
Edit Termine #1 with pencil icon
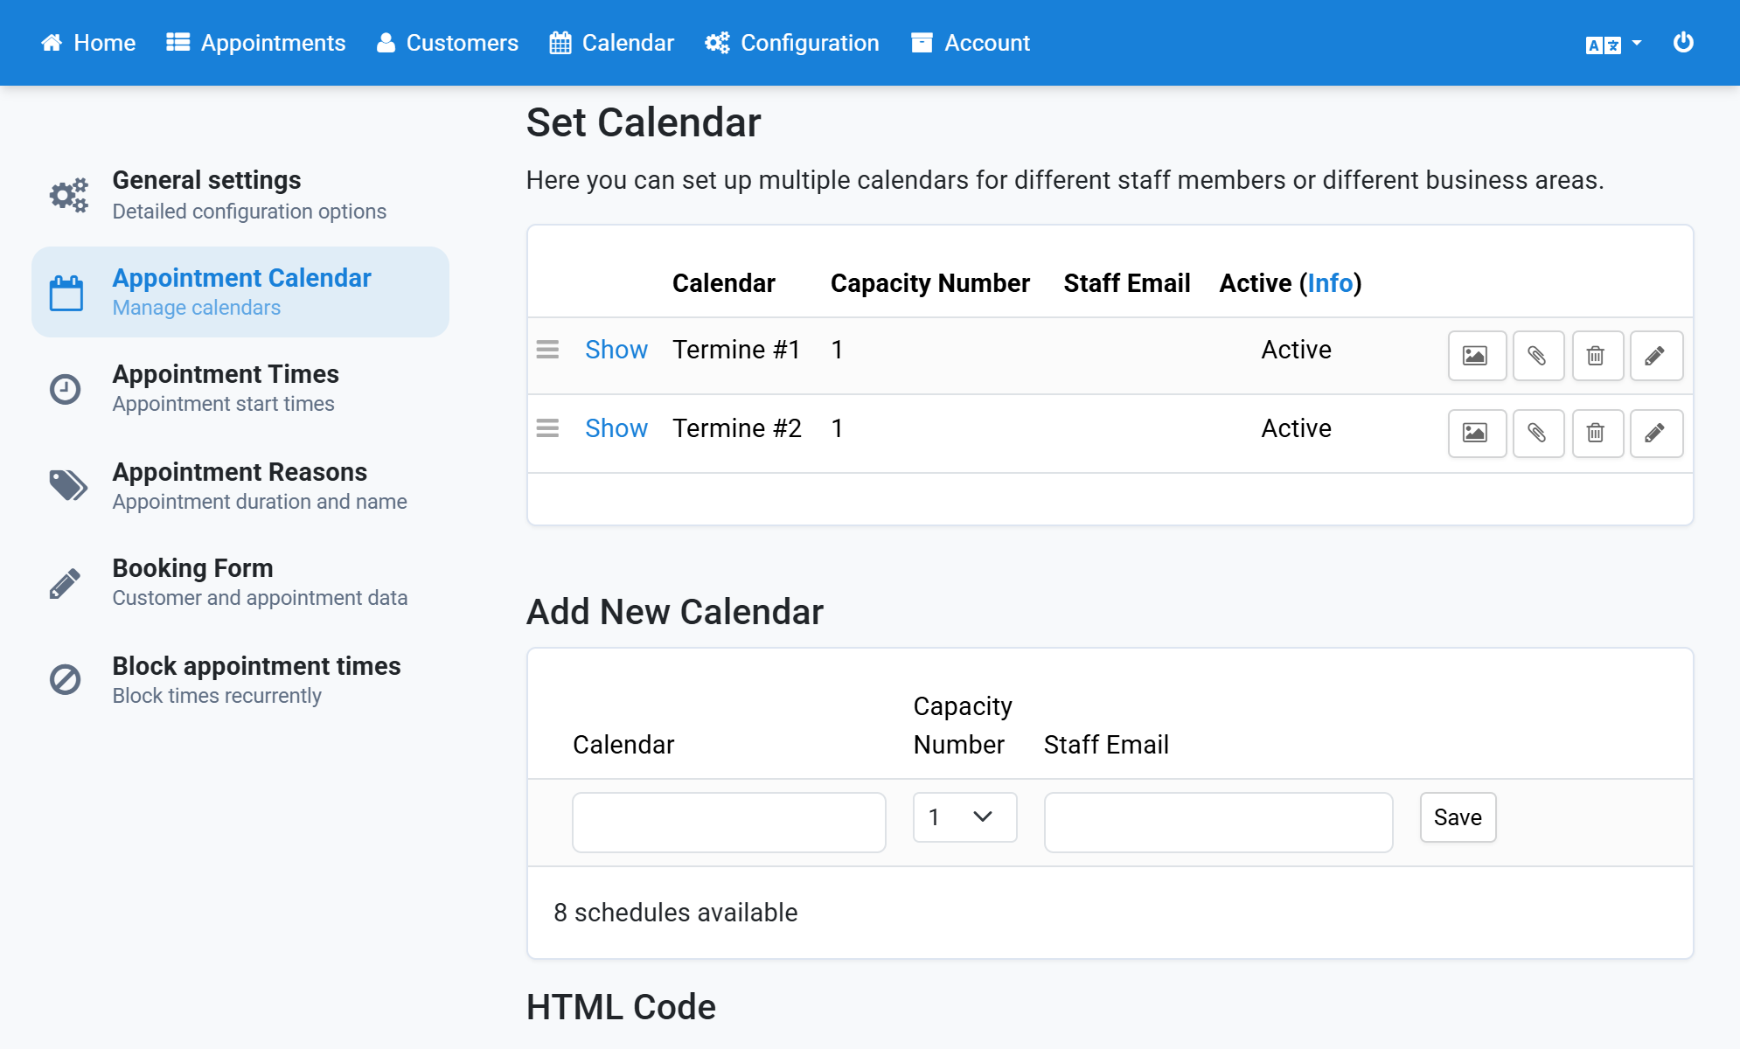point(1656,356)
